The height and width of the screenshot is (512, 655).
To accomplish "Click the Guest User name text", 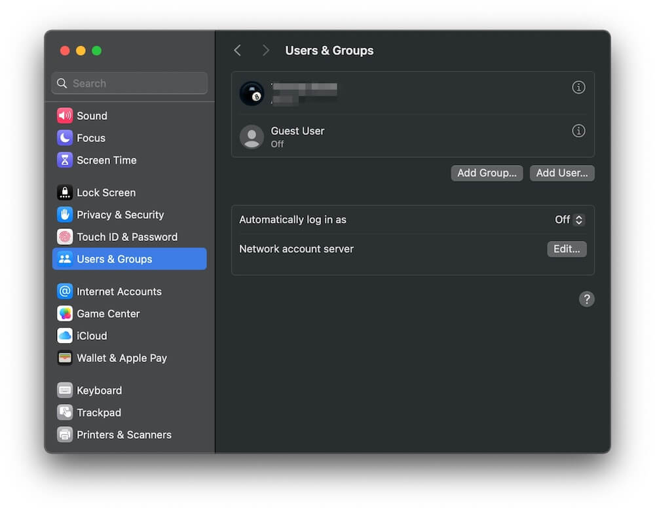I will 297,131.
